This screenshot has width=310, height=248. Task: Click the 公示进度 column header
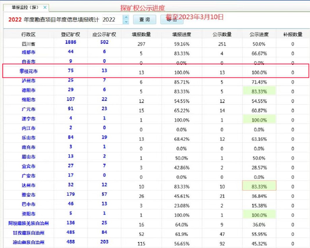point(259,34)
